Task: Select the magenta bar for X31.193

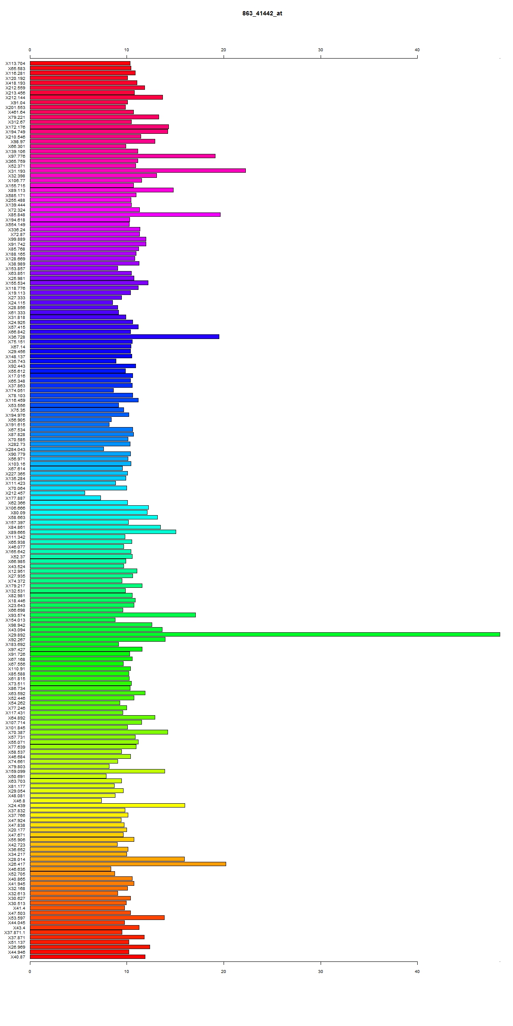Action: pos(138,171)
